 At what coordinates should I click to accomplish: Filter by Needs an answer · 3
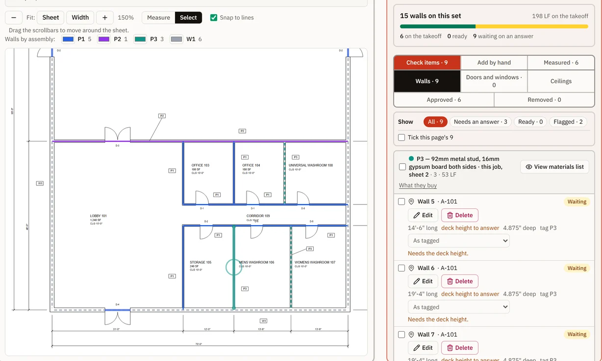480,122
